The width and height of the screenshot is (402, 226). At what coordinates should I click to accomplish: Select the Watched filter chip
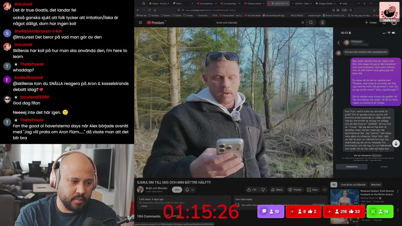[x=376, y=185]
